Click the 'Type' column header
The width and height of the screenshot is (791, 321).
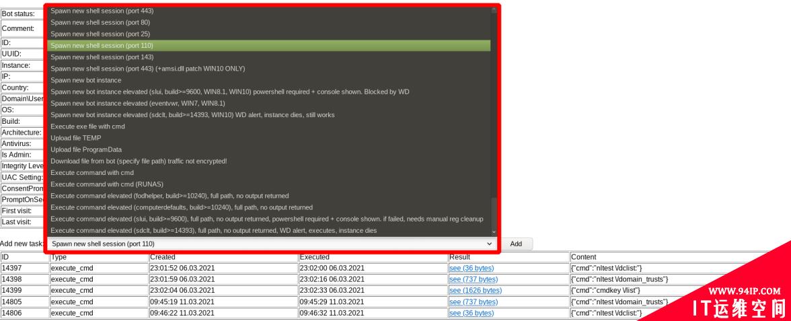(x=99, y=257)
